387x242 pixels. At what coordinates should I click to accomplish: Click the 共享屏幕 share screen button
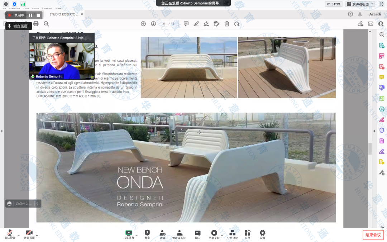[129, 234]
